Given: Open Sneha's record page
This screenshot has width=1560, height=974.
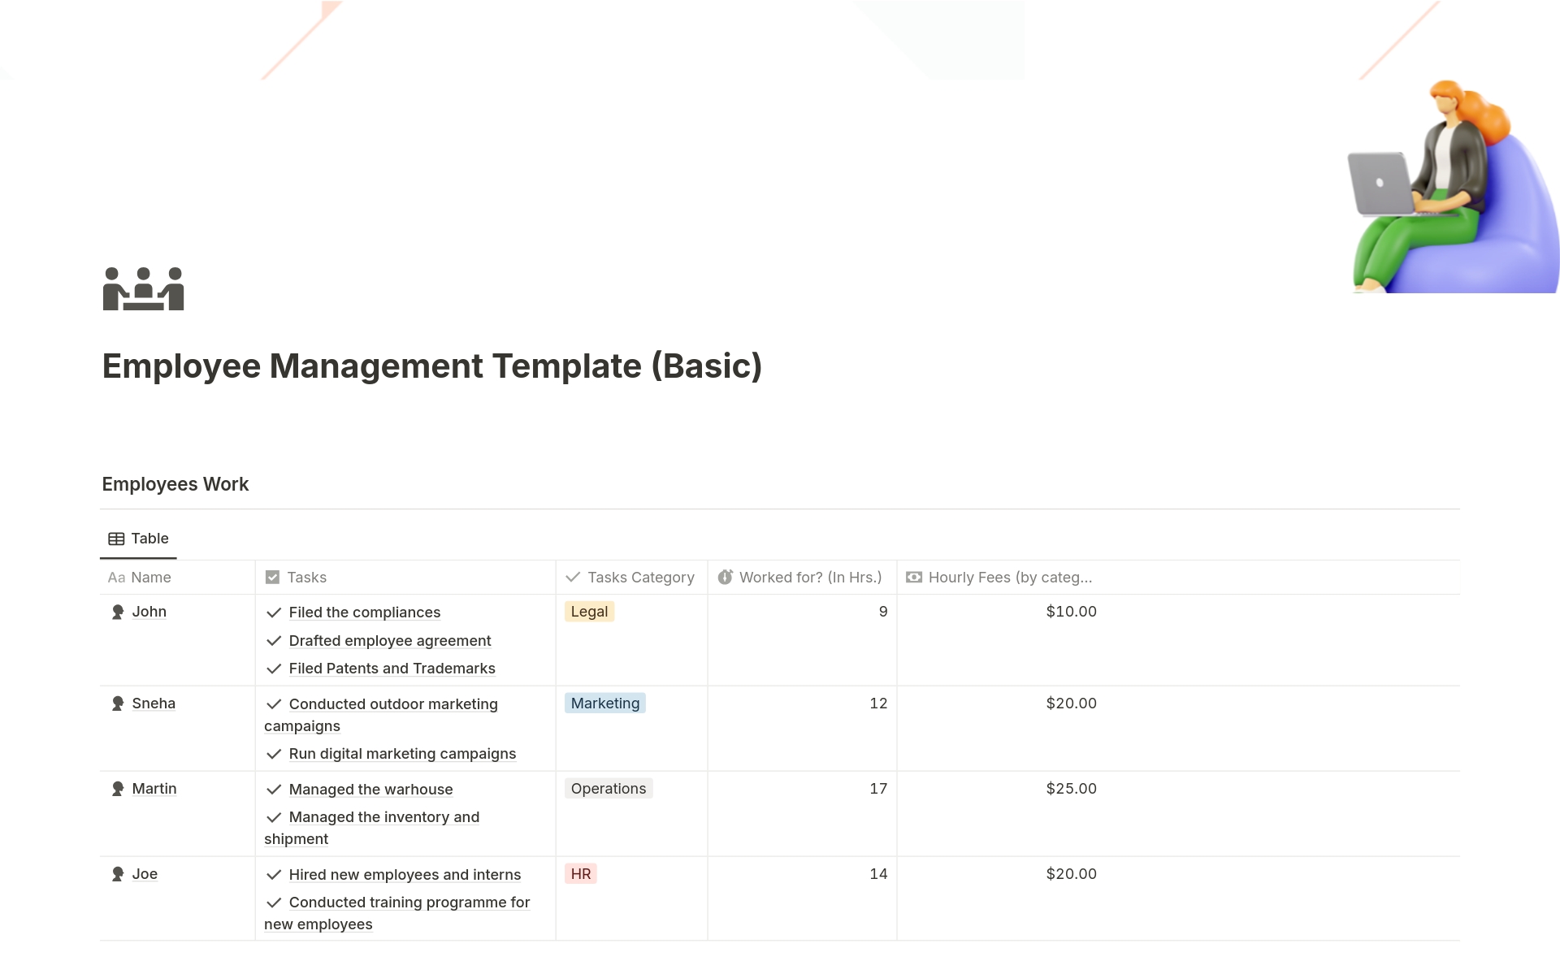Looking at the screenshot, I should (x=154, y=703).
